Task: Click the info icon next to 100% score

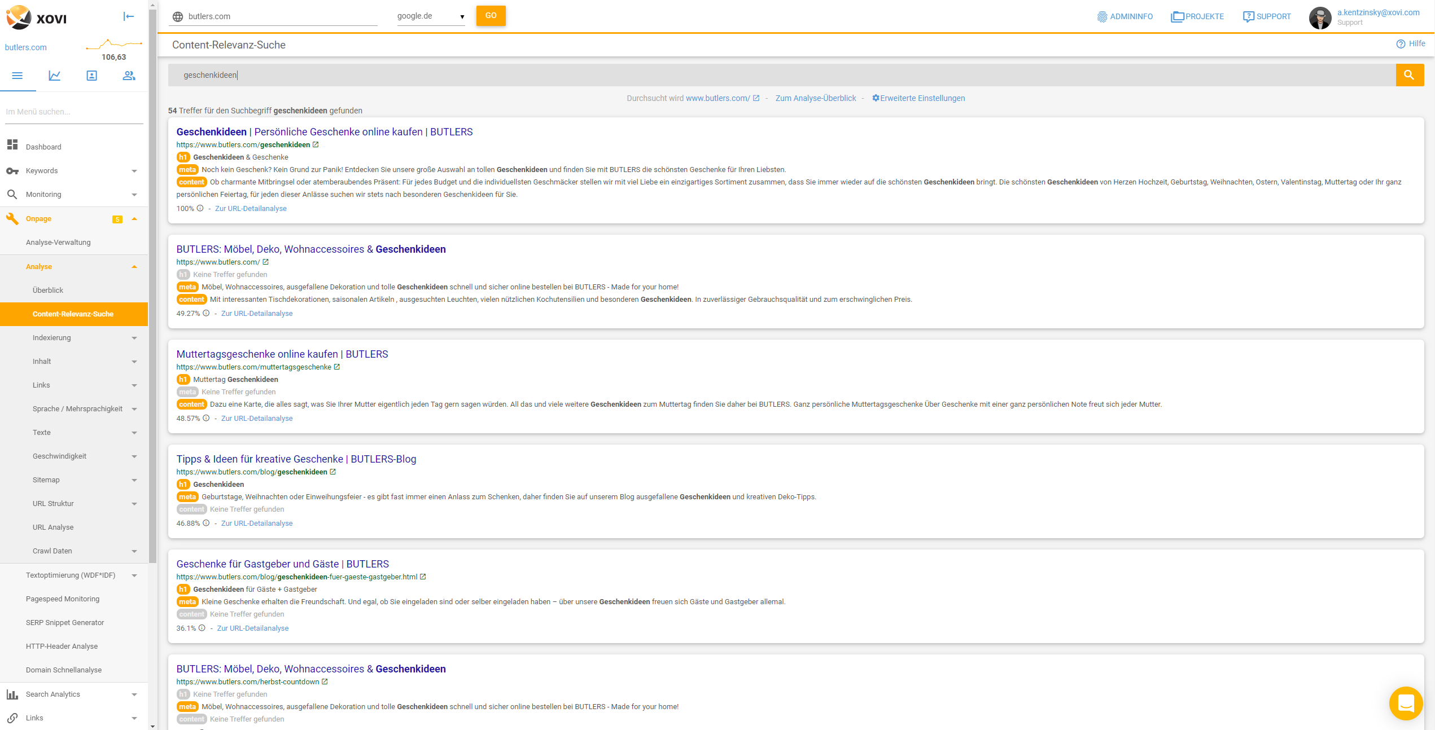Action: 200,209
